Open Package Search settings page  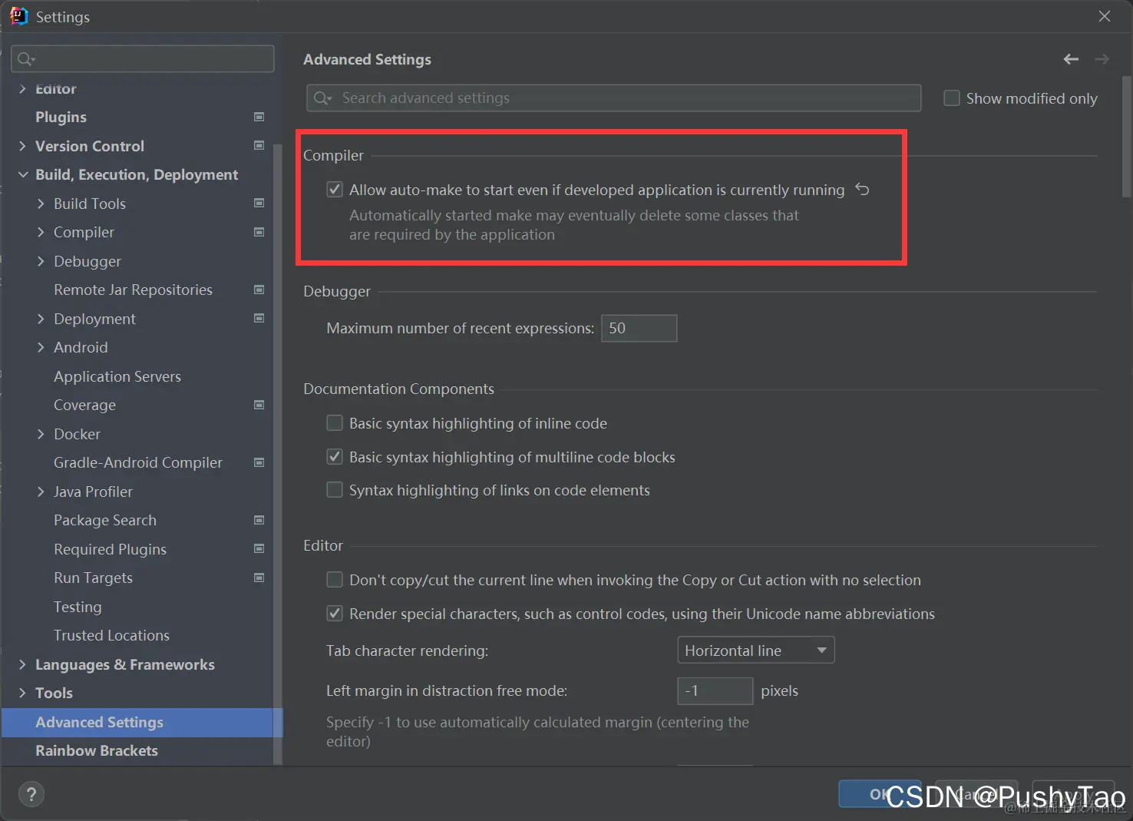[105, 520]
